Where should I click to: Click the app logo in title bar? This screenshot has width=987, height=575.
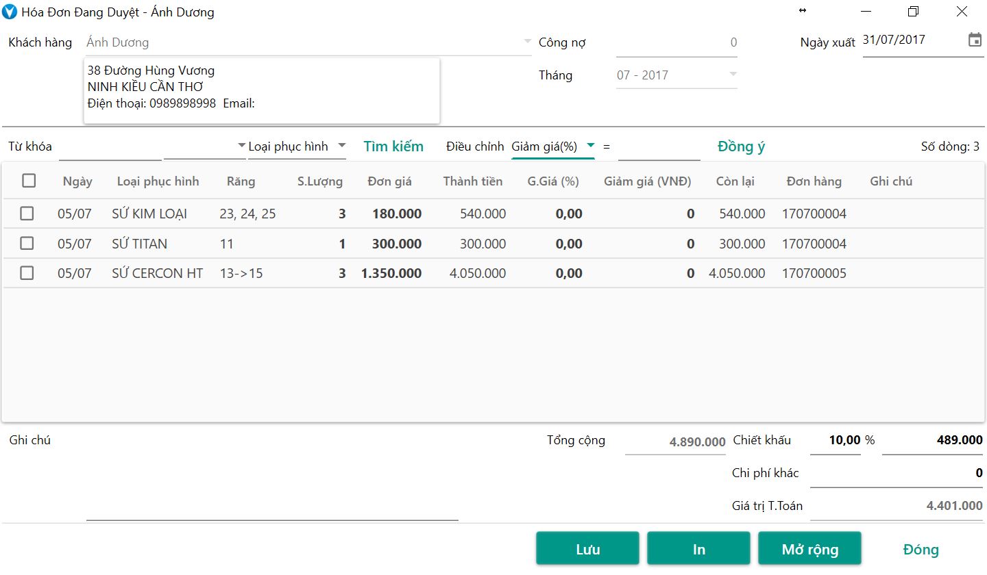[10, 12]
